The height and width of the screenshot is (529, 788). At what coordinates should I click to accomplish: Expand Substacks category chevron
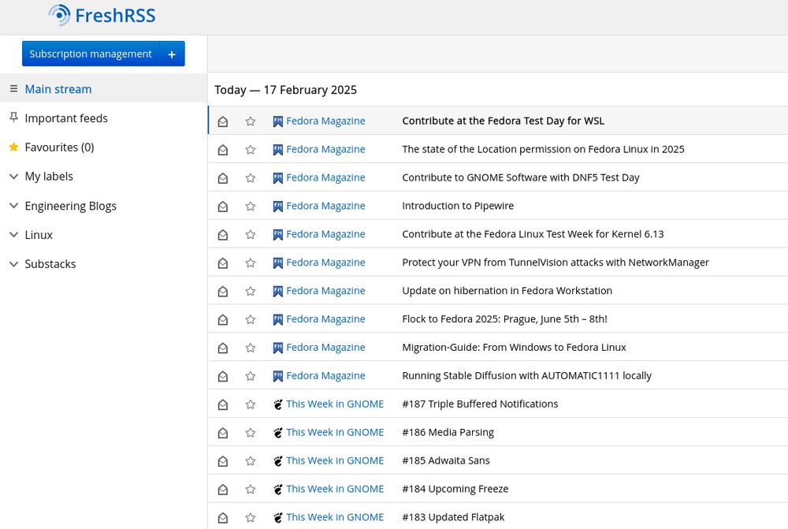[13, 264]
